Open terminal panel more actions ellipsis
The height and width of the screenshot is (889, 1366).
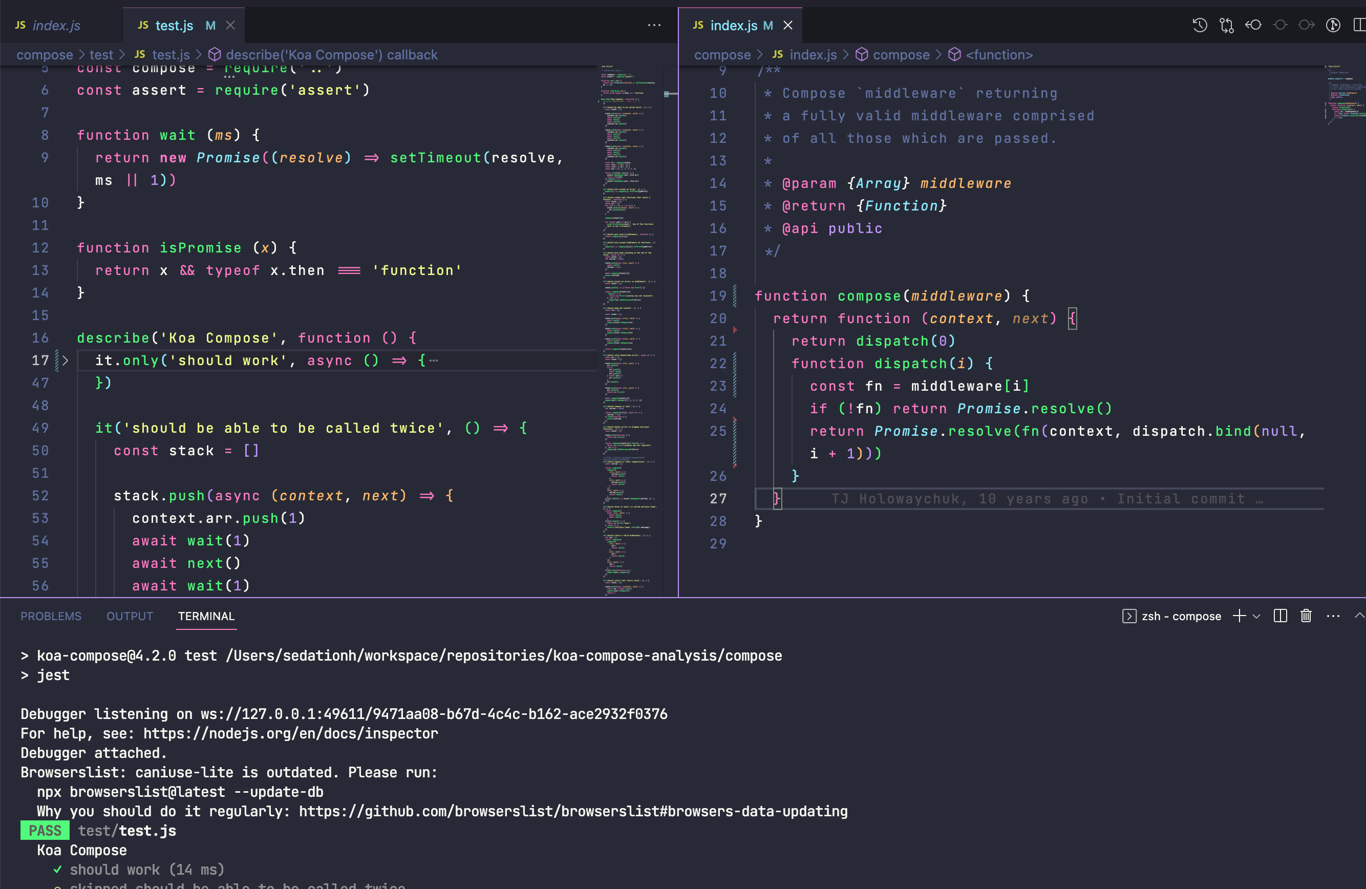[1333, 616]
